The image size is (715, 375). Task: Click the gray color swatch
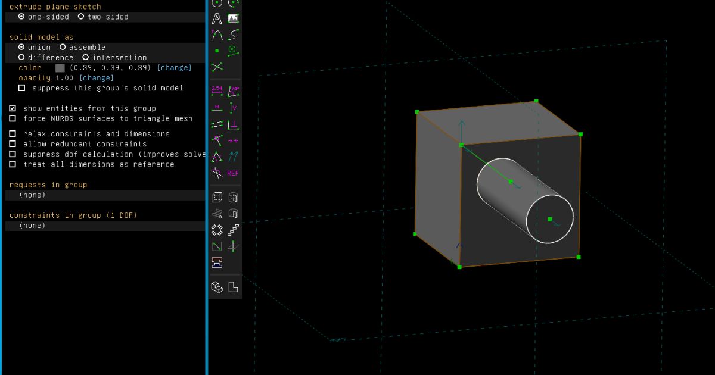tap(60, 68)
